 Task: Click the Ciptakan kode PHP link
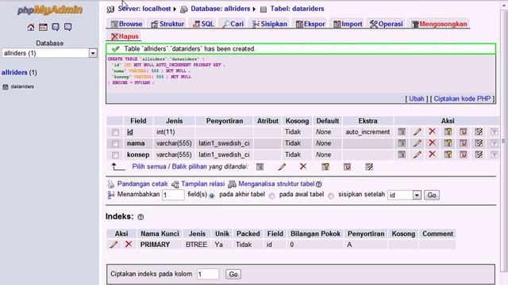click(x=462, y=98)
